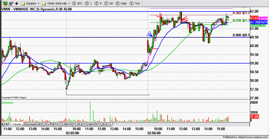Expand the Other Intervals dropdown
Screen dimensions: 269x139
click(x=69, y=3)
